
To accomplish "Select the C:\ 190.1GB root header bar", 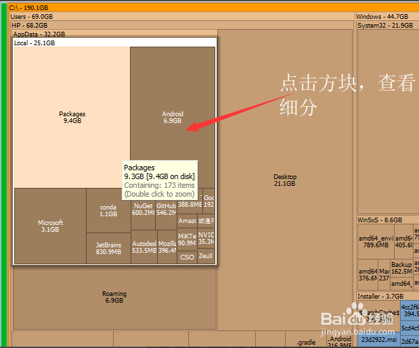I will [213, 7].
